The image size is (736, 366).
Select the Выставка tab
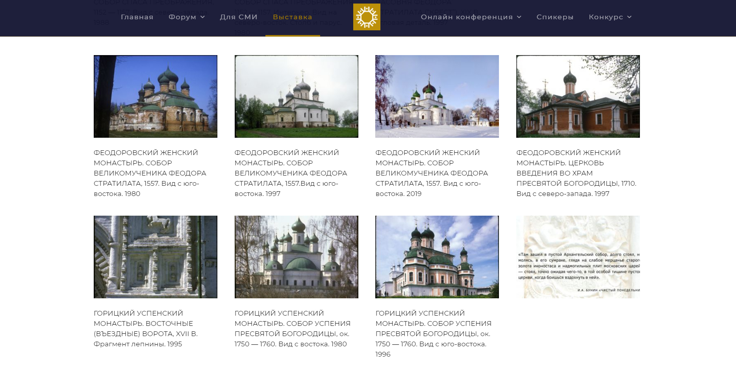(x=292, y=17)
